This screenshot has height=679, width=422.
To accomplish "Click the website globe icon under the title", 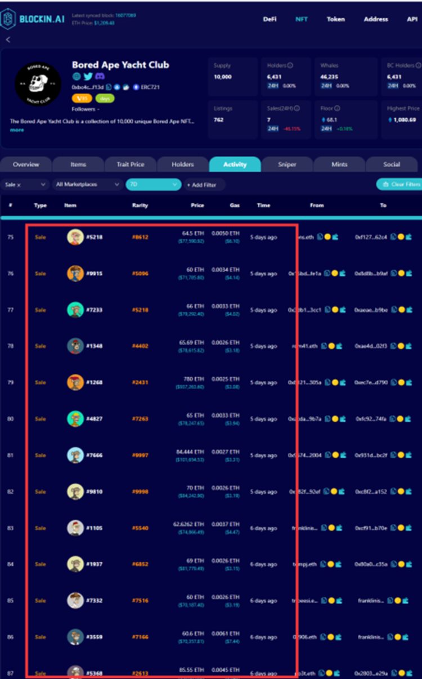I will pos(77,77).
